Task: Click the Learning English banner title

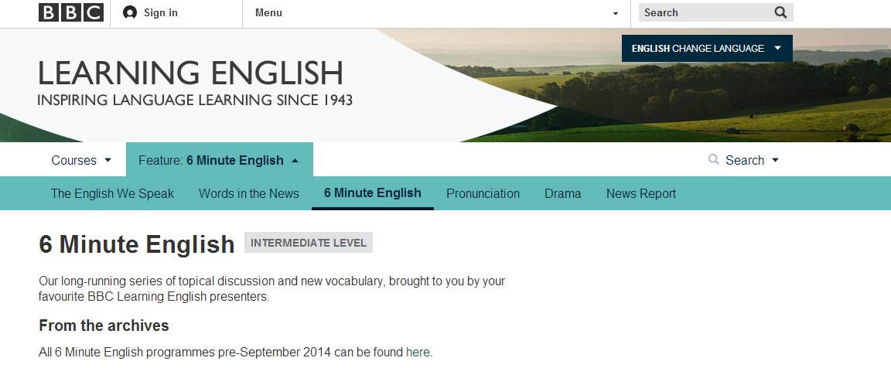Action: [x=191, y=73]
